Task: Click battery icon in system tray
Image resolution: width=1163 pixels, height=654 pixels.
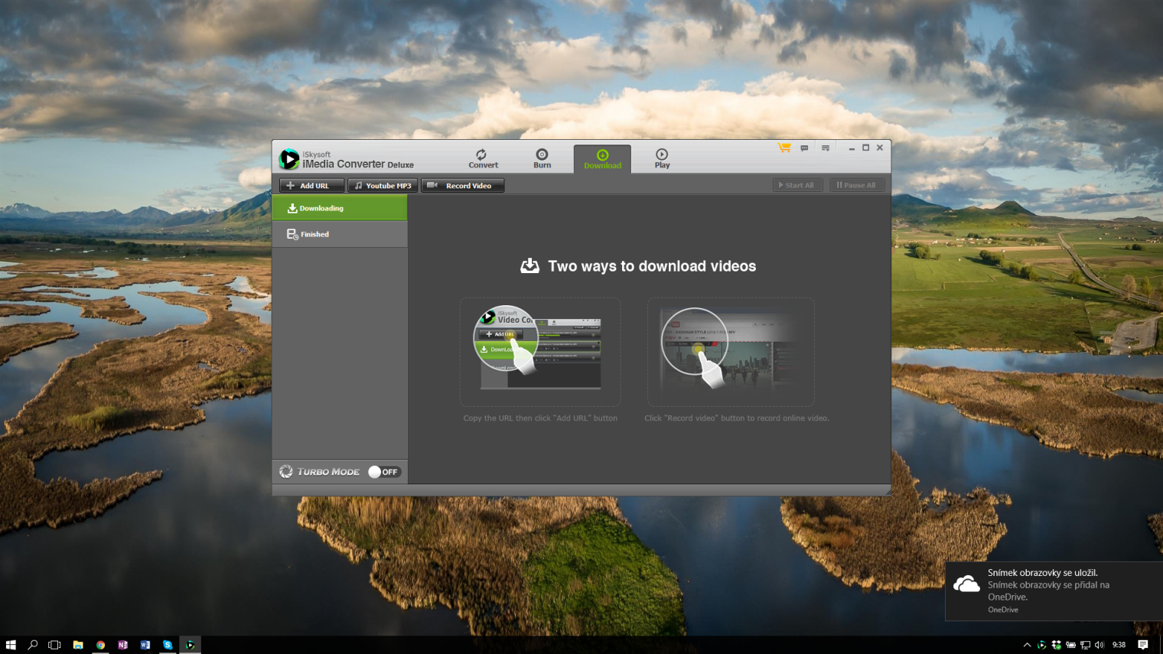Action: (x=1070, y=645)
